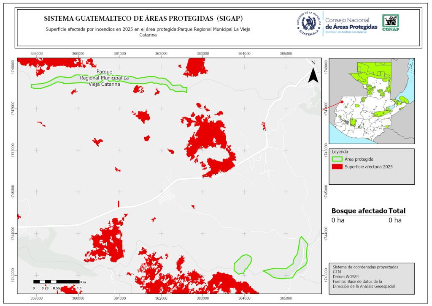Image resolution: width=432 pixels, height=306 pixels.
Task: Click the green Área protegida legend swatch
Action: point(337,159)
